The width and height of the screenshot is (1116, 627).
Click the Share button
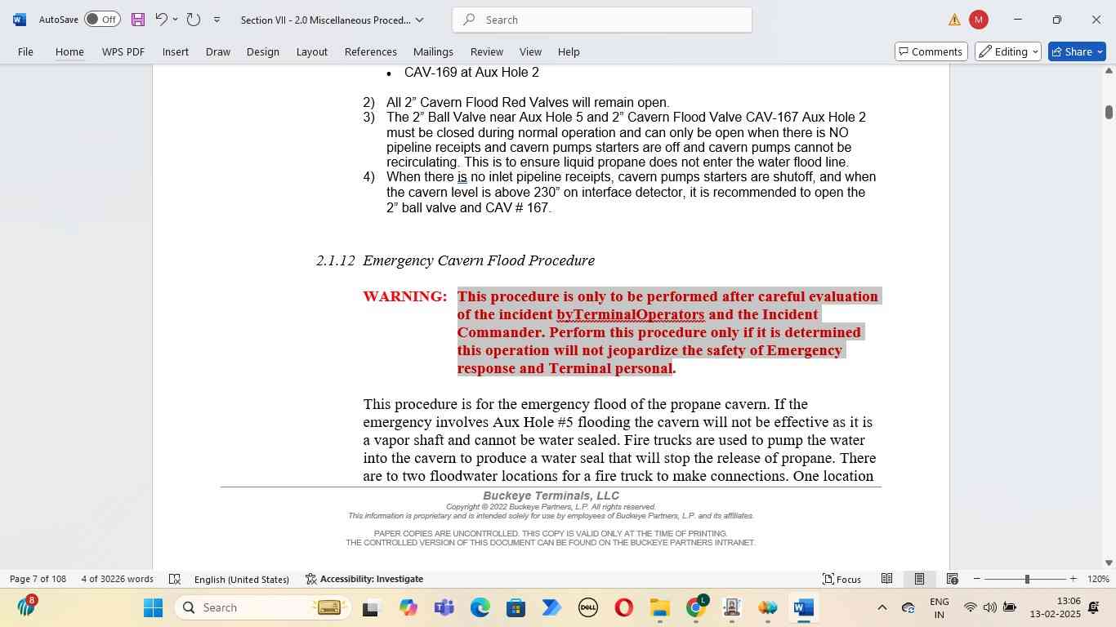(x=1077, y=51)
